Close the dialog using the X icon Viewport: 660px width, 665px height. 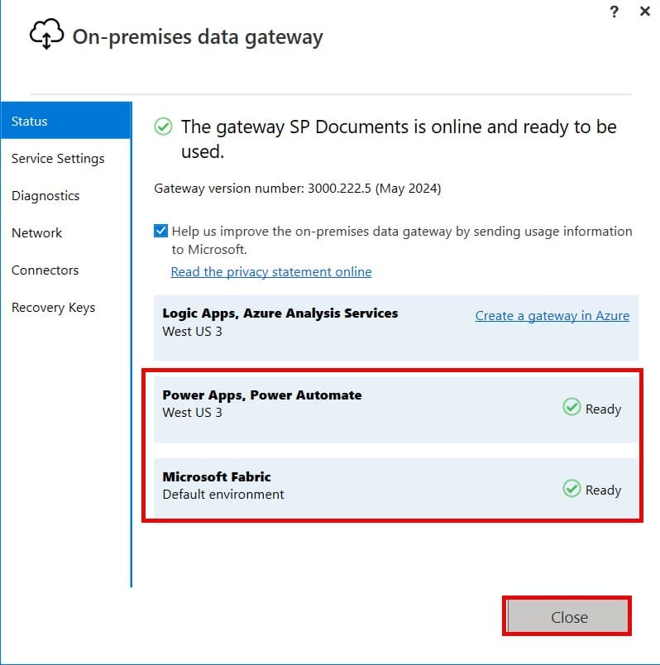pyautogui.click(x=645, y=12)
